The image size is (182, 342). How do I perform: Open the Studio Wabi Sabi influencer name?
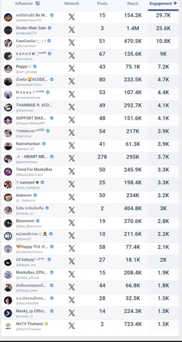31,28
